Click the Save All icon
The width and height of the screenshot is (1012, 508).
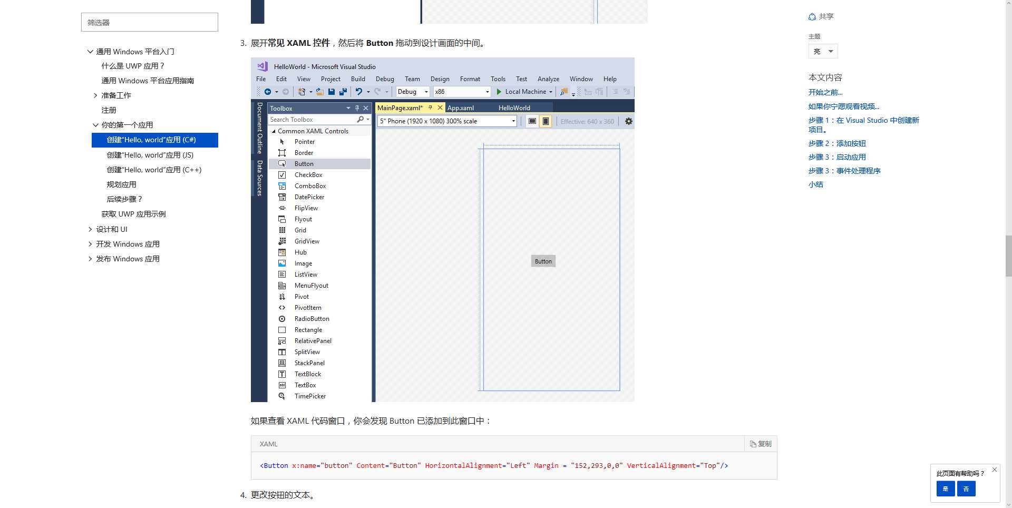click(343, 92)
